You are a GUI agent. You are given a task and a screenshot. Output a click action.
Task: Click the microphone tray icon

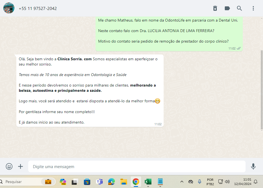200,182
